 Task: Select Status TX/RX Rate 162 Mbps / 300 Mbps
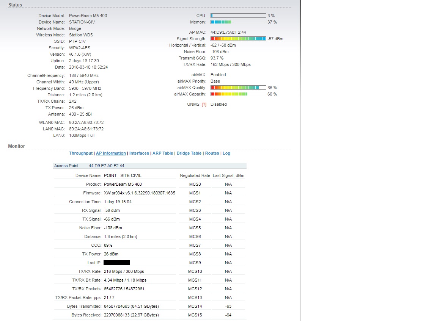click(231, 64)
